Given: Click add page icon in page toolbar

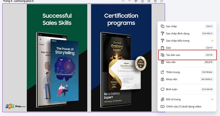Looking at the screenshot, I should click(162, 1).
